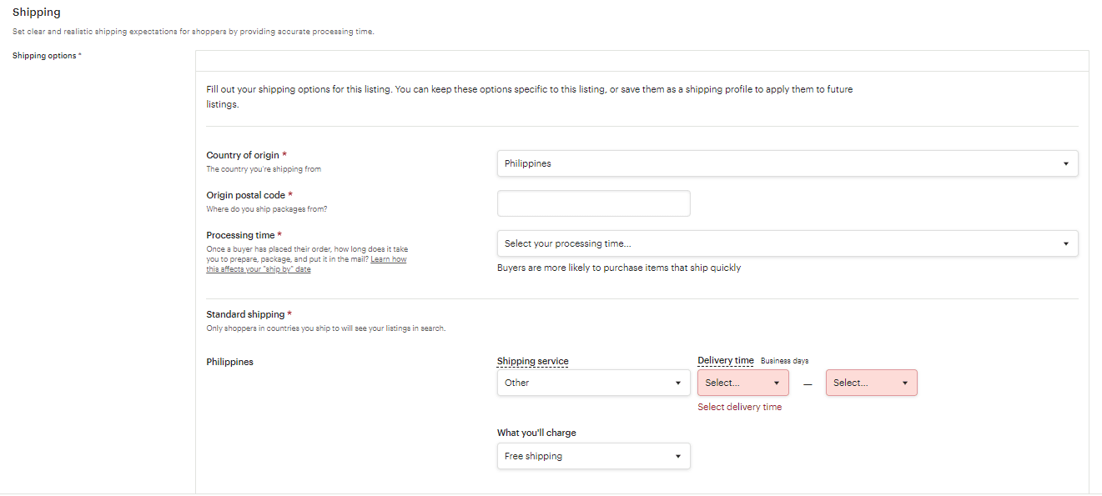
Task: Open the Shipping service dropdown showing Other
Action: pos(593,383)
